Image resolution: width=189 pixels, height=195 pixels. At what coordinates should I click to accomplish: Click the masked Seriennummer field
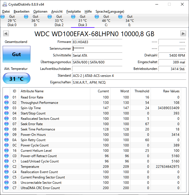click(97, 49)
